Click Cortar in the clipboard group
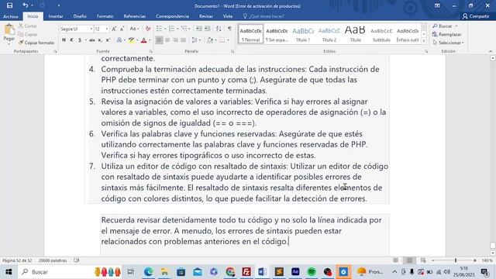This screenshot has height=279, width=496. [28, 26]
